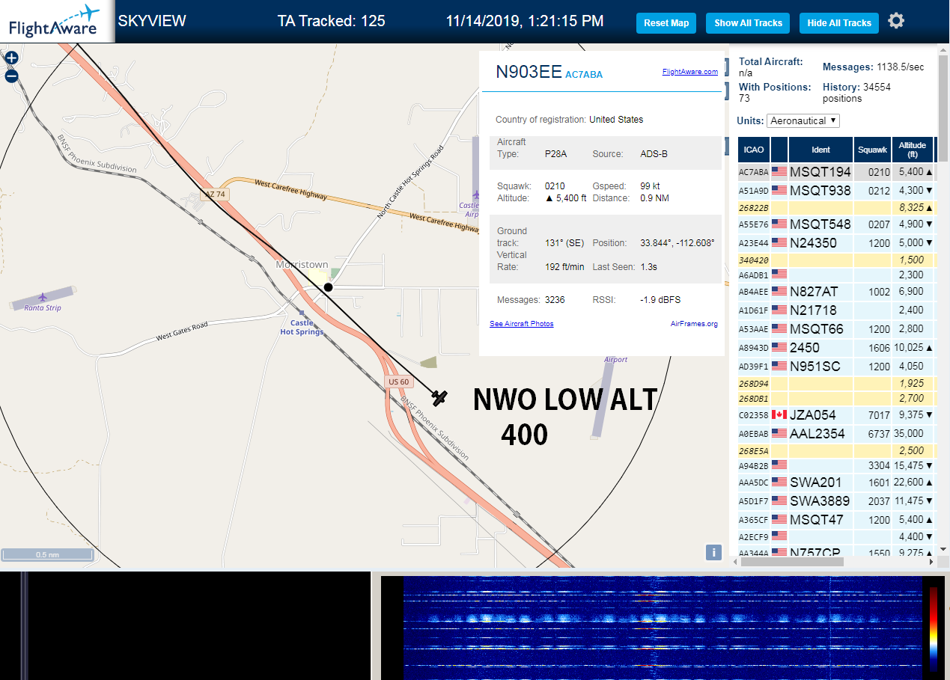Click the map info 'i' icon
950x680 pixels.
click(713, 553)
